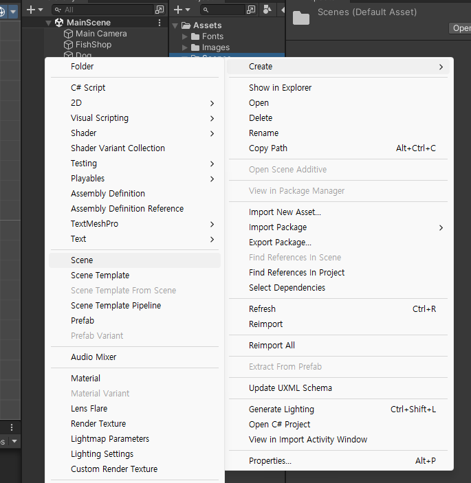Open Hierarchy search scene picker icon
471x483 pixels.
(160, 10)
